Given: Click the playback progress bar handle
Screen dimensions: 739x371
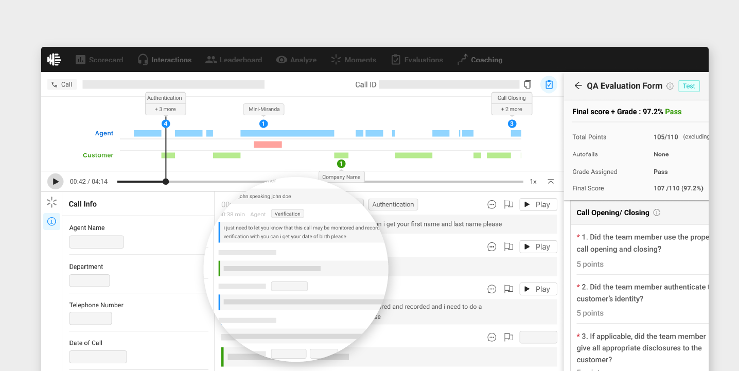Looking at the screenshot, I should click(166, 182).
